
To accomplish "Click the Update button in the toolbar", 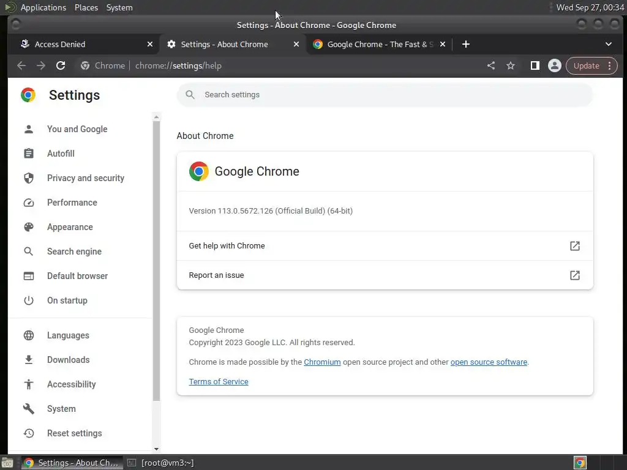I will (x=586, y=65).
